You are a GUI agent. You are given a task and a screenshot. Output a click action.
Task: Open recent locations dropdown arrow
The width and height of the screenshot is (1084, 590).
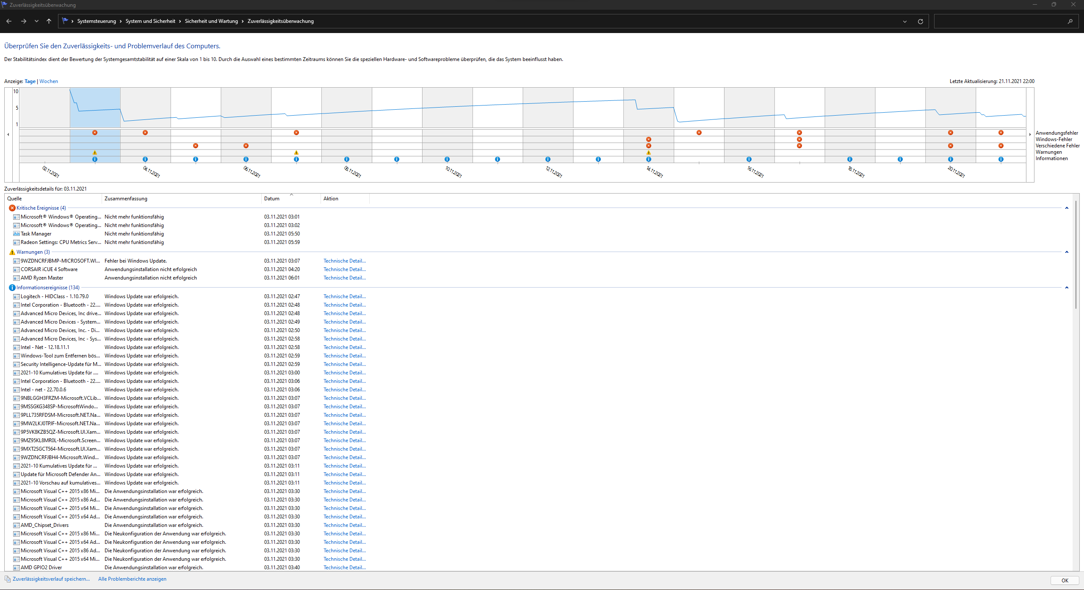click(36, 21)
